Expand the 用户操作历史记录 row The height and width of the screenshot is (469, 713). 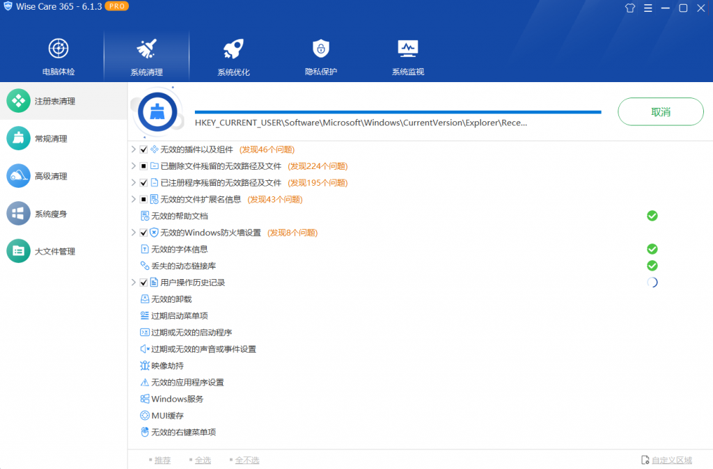[x=134, y=283]
